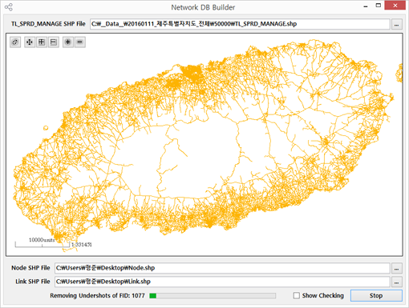The width and height of the screenshot is (409, 308).
Task: Click the box zoom-in tool with plus grid
Action: [42, 42]
